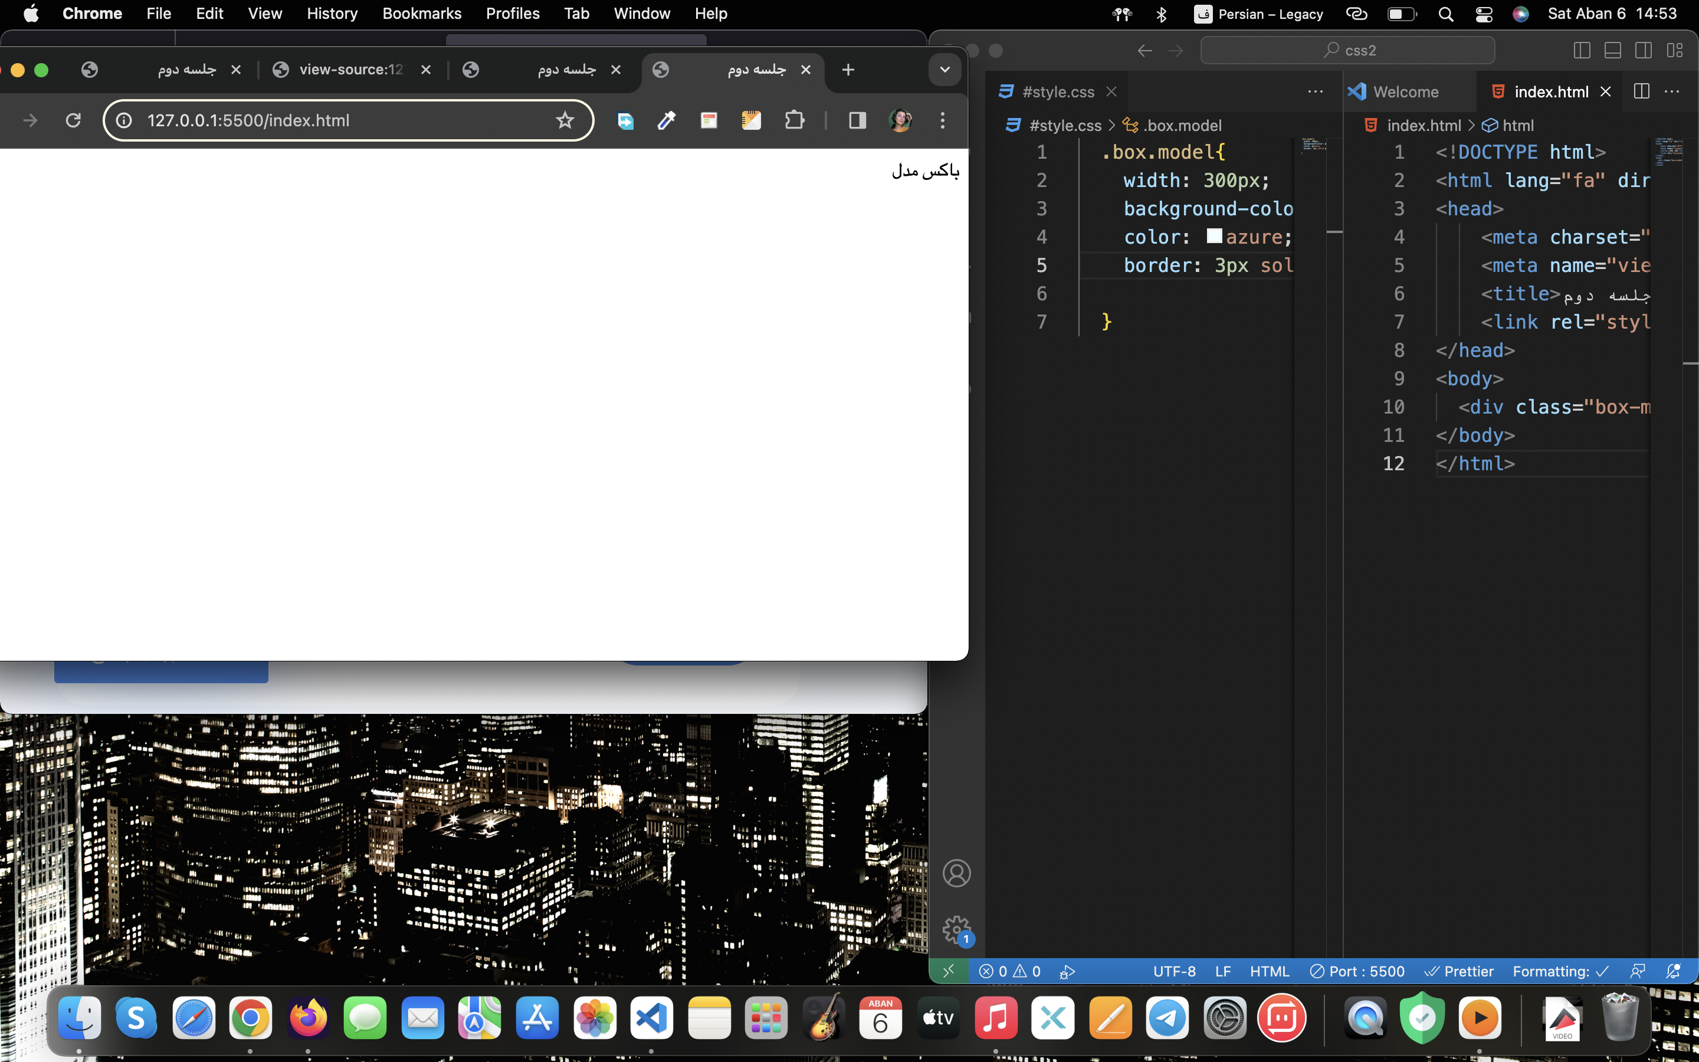The image size is (1699, 1062).
Task: Open the Welcome tab in VS Code
Action: pyautogui.click(x=1406, y=92)
